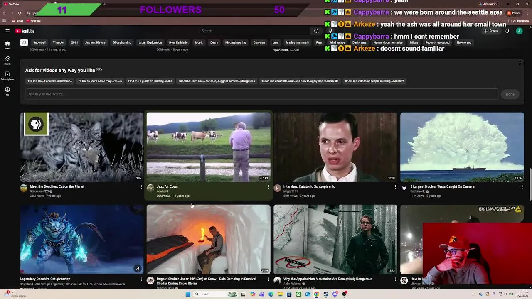Select the Thunder filter chip

point(58,42)
